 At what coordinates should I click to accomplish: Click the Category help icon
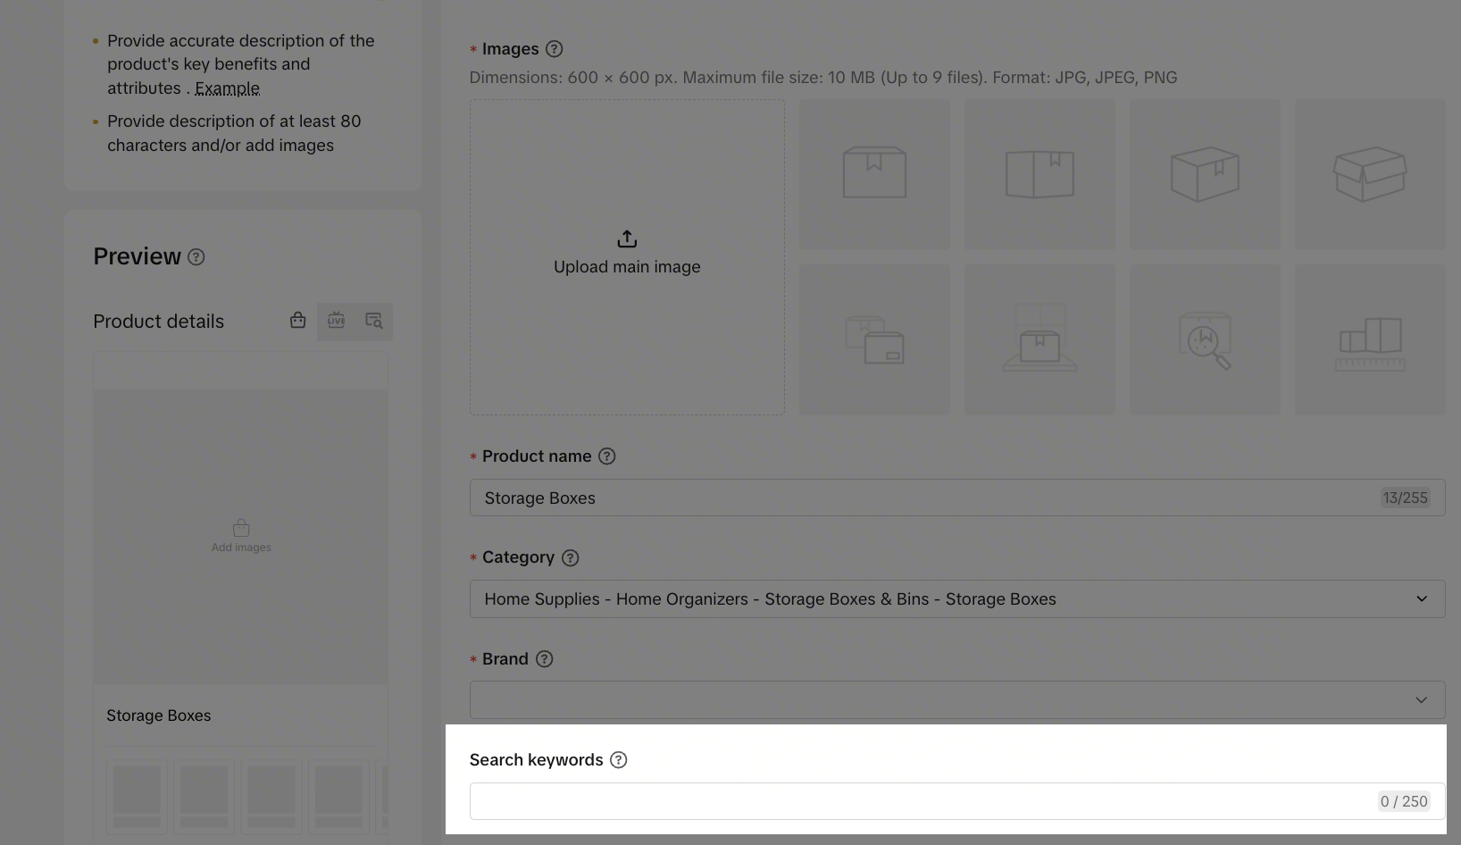coord(570,558)
